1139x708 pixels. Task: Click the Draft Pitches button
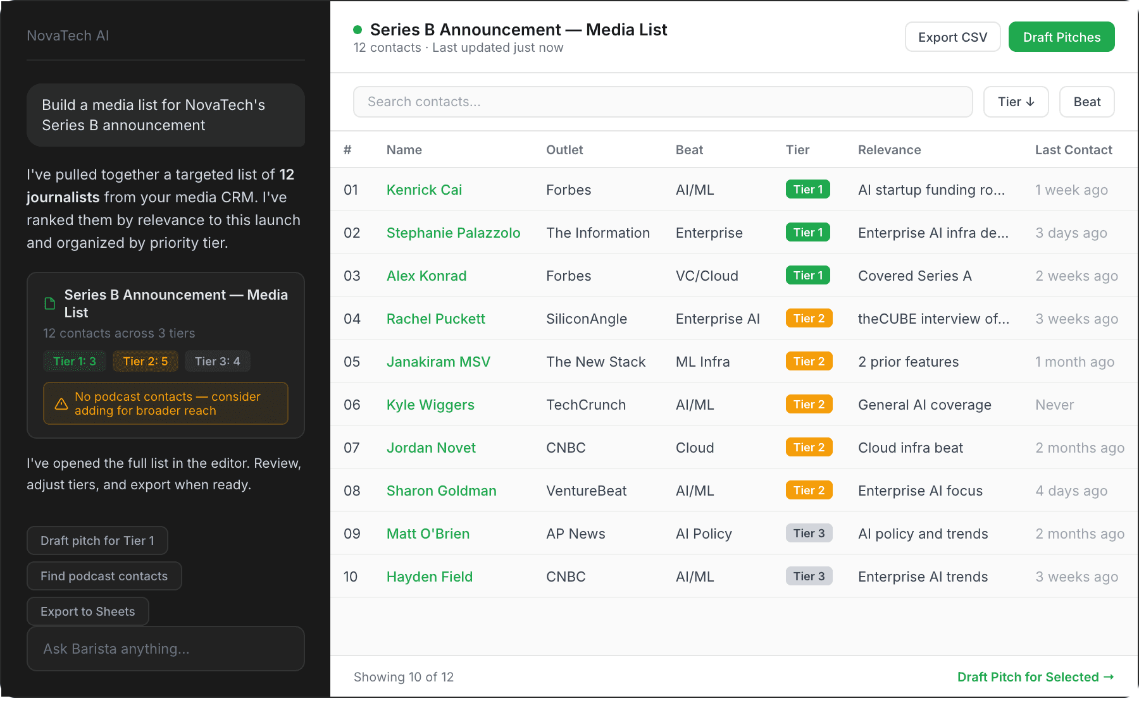click(1061, 37)
